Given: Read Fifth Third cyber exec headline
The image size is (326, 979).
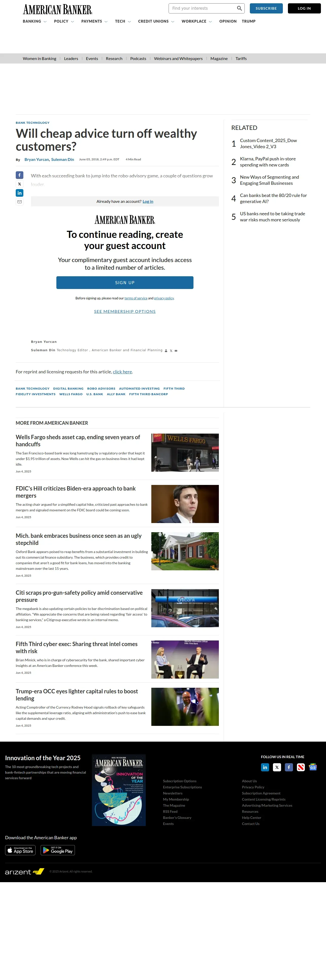Looking at the screenshot, I should [76, 647].
